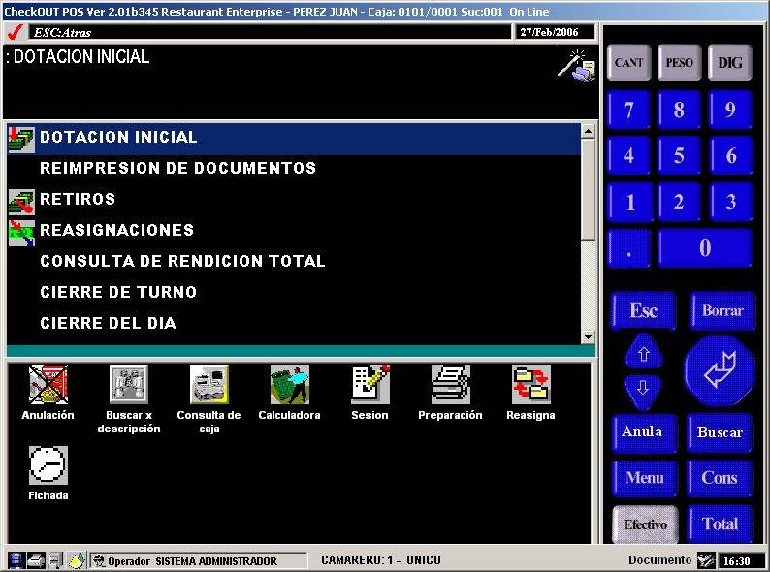Tap the decimal point key
The image size is (770, 572).
point(629,248)
